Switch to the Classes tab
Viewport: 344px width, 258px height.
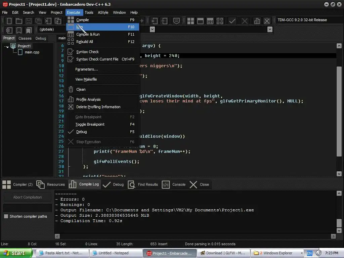tap(25, 38)
